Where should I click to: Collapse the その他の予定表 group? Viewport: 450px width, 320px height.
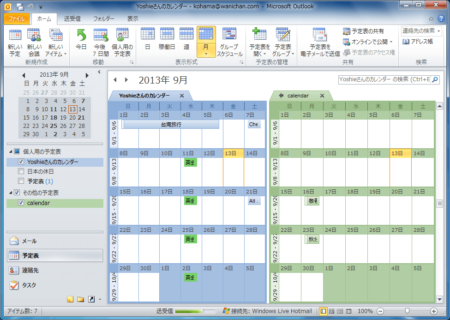click(10, 193)
